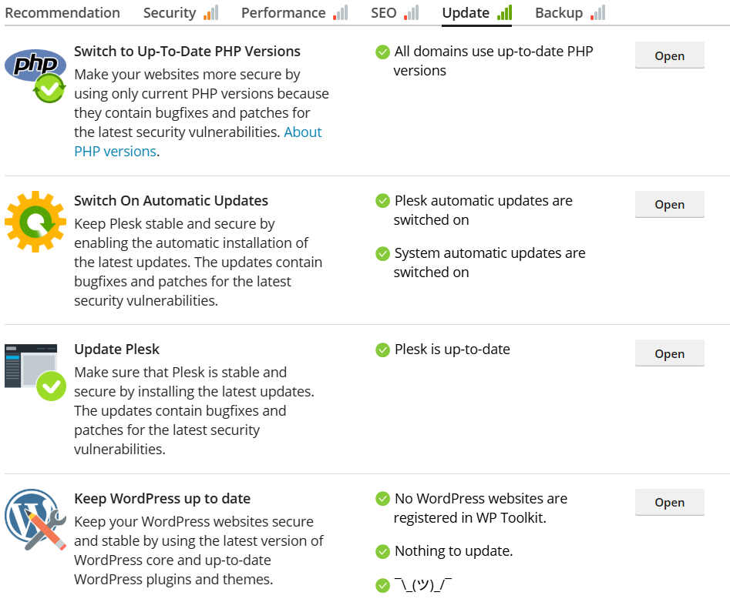Open the Automatic Updates recommendation
Viewport: 730px width, 602px height.
point(669,204)
